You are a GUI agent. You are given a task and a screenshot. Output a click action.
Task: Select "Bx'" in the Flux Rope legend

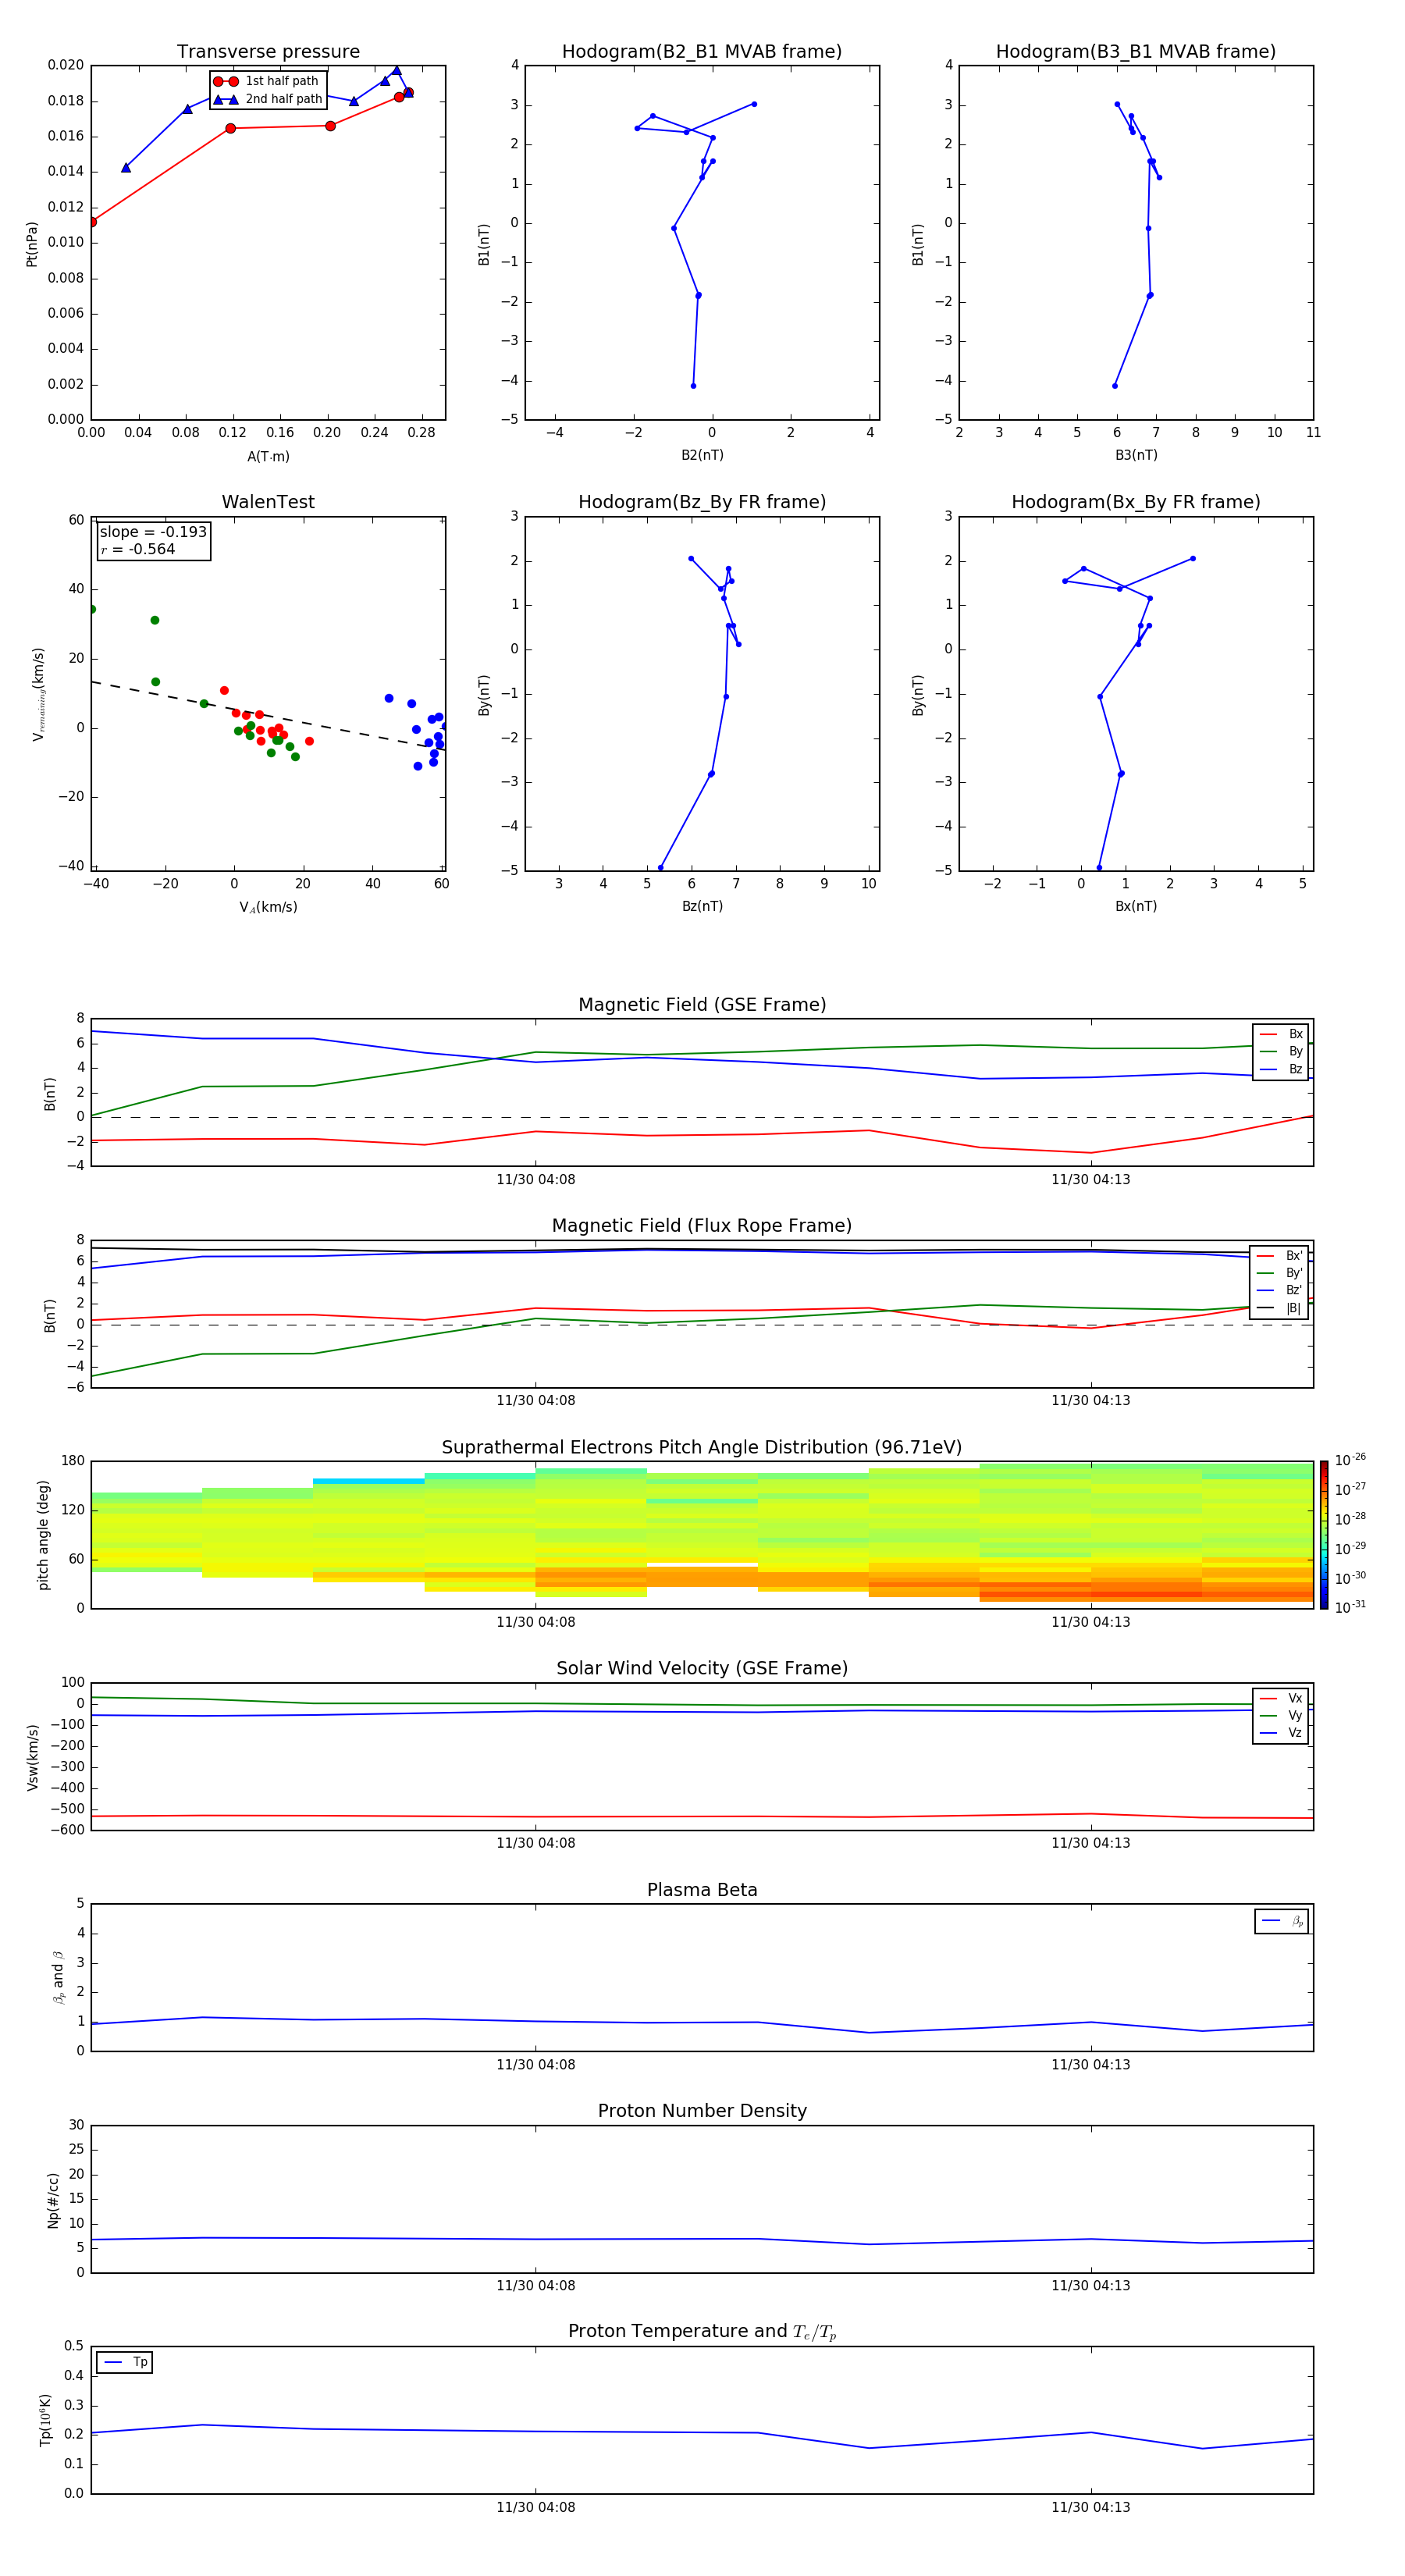(1280, 1256)
